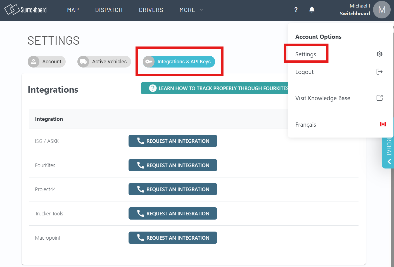Open the help question mark icon

click(x=296, y=10)
